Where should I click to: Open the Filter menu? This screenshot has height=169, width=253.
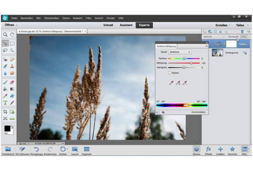click(89, 18)
